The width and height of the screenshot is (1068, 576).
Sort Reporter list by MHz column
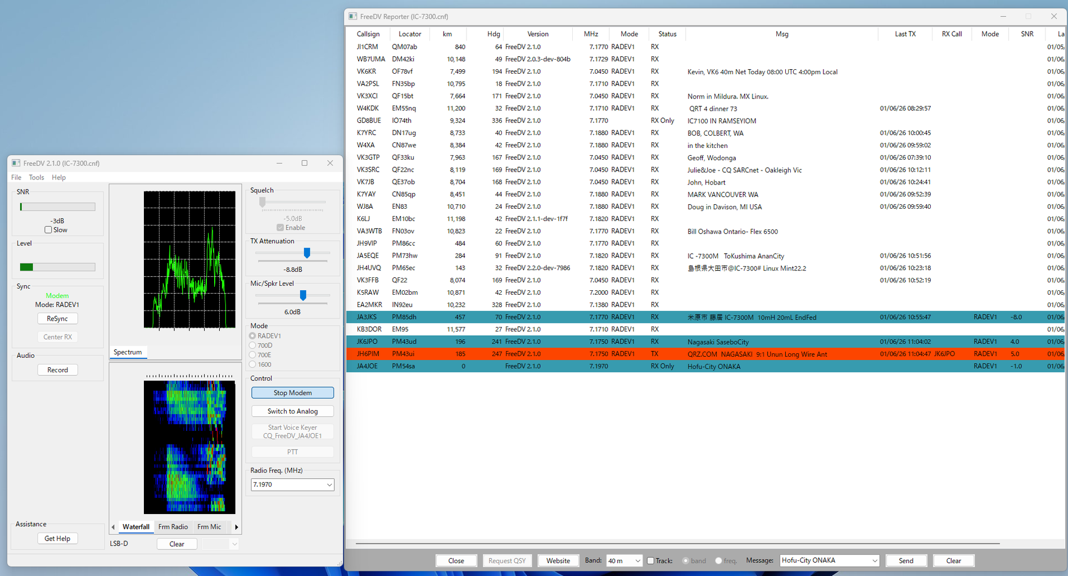591,34
